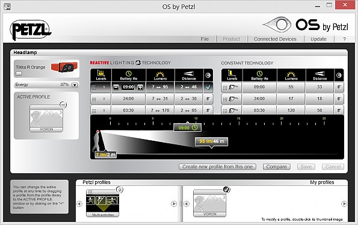Click the reactive table settings circle icon

[208, 75]
